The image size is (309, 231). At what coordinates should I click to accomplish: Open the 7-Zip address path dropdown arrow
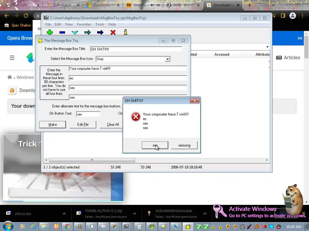267,47
